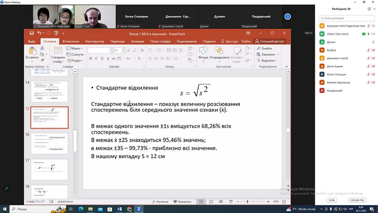The height and width of the screenshot is (213, 378).
Task: Switch to Slide Sorter view icon
Action: click(x=211, y=201)
